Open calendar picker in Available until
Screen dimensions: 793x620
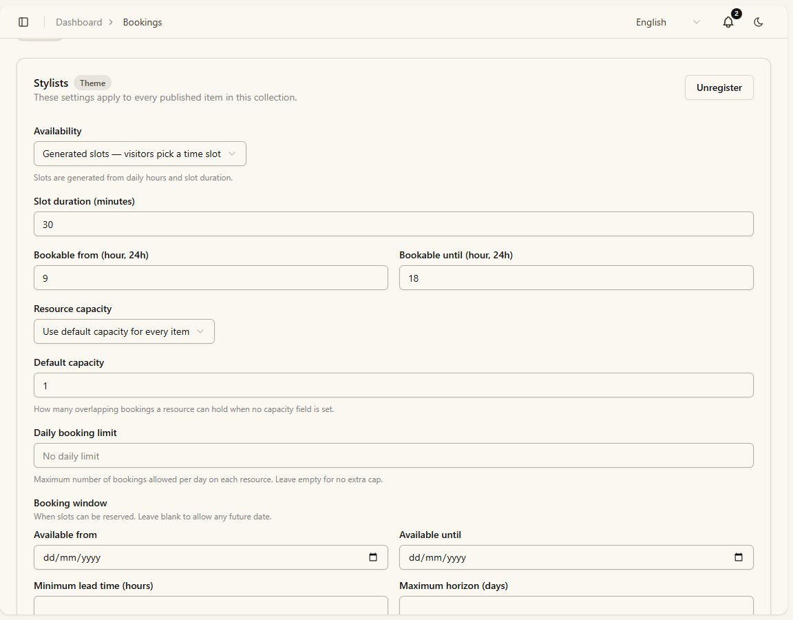point(738,557)
